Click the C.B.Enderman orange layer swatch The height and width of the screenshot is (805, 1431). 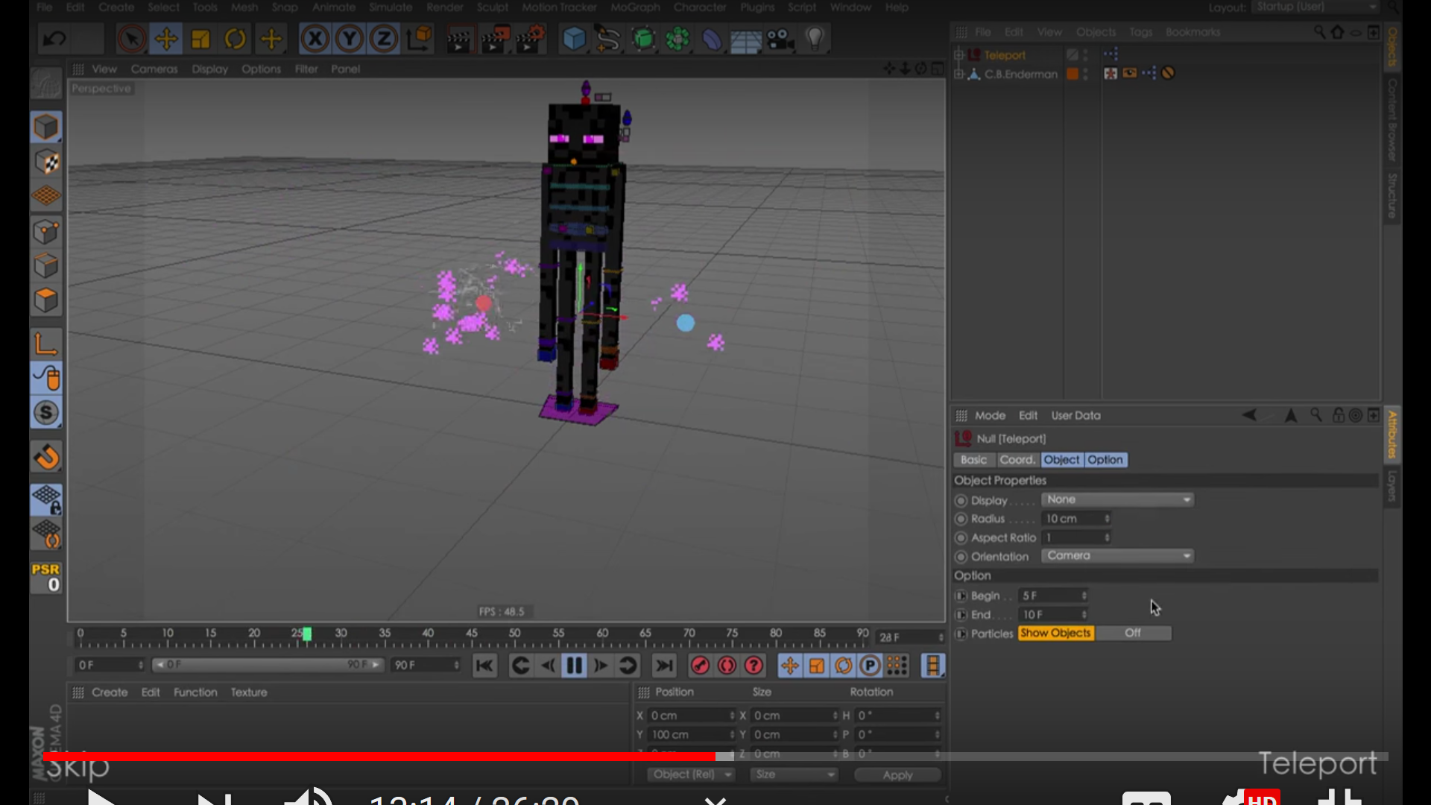point(1073,74)
